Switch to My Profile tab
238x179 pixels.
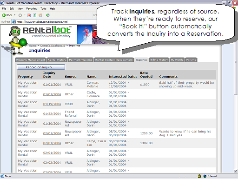tap(177, 60)
